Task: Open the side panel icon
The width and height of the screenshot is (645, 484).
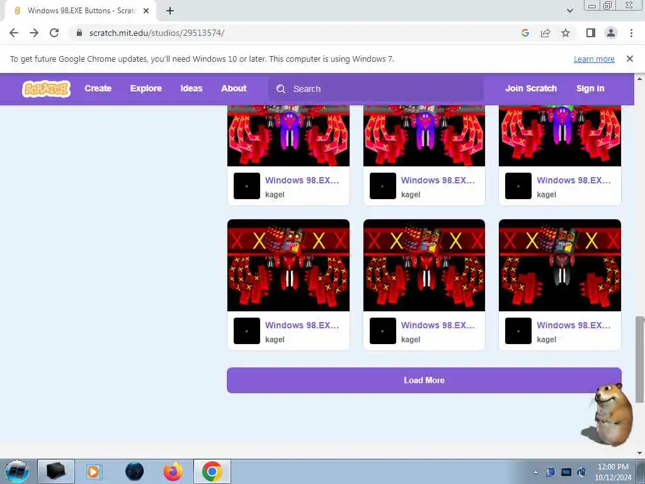Action: point(591,33)
